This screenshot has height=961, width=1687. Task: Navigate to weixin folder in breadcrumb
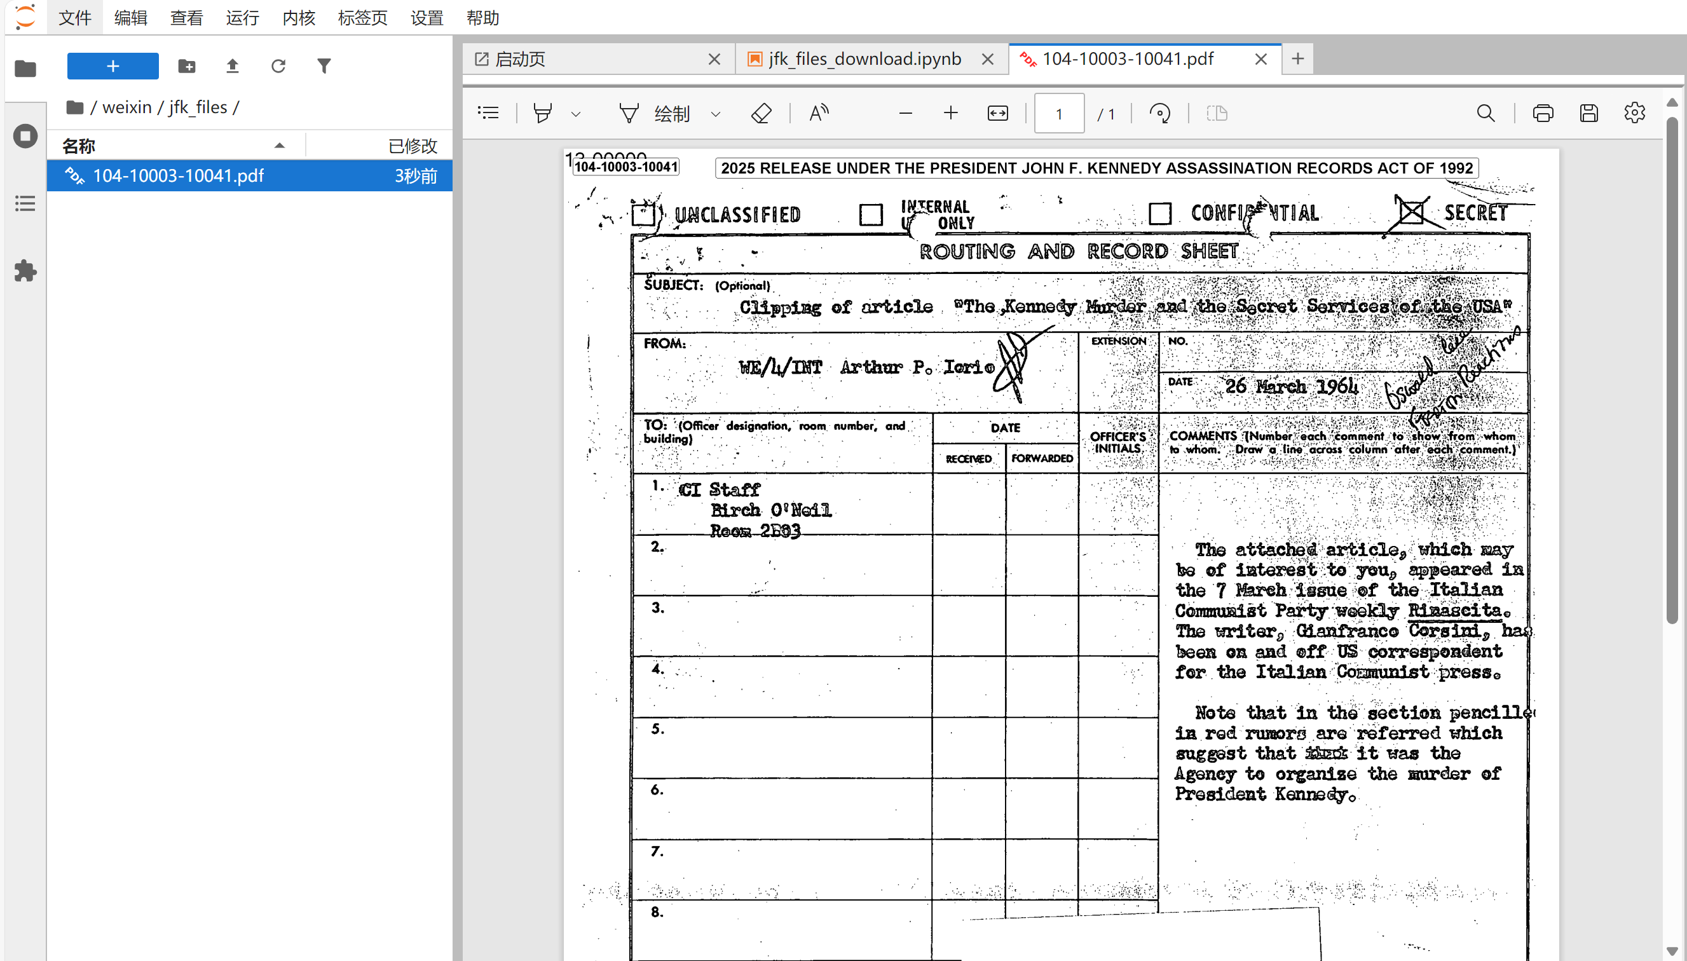point(126,107)
